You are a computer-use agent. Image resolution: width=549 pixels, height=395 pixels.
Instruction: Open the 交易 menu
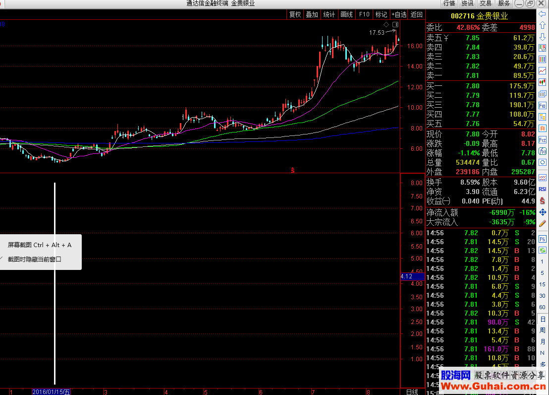pyautogui.click(x=486, y=3)
